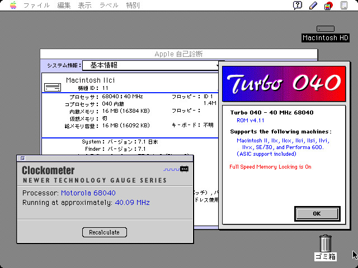Click the 040 内蔵 coprocessor value

click(113, 104)
